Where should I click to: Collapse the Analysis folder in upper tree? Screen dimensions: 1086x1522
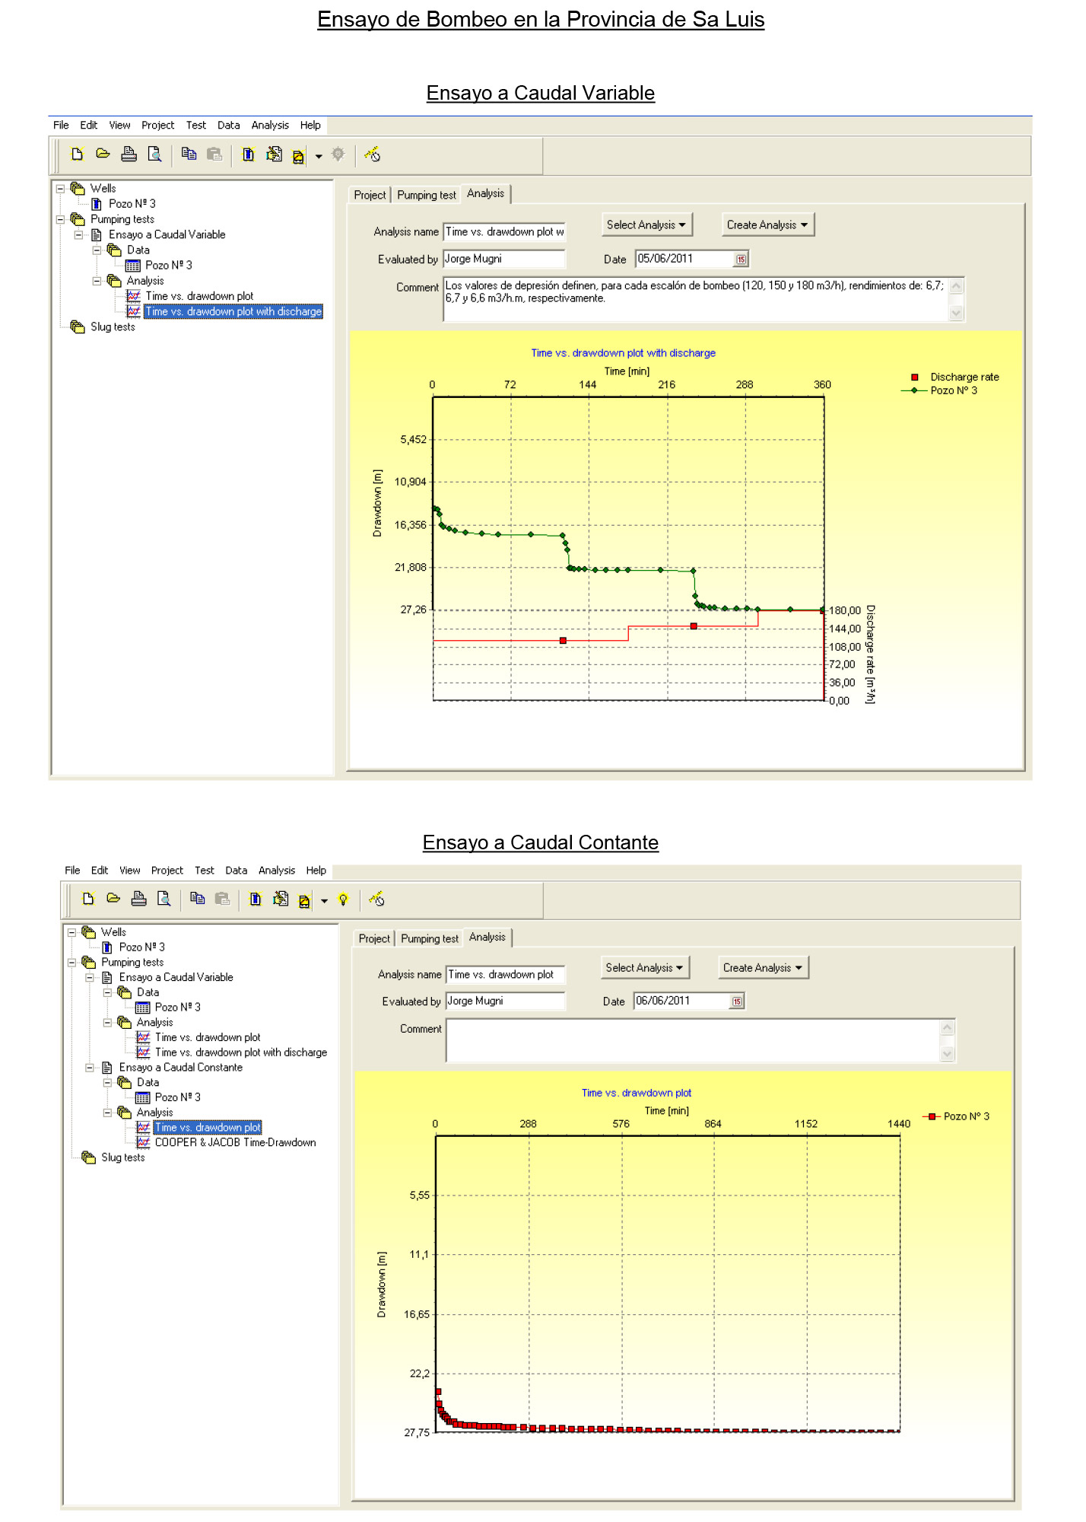pos(97,281)
